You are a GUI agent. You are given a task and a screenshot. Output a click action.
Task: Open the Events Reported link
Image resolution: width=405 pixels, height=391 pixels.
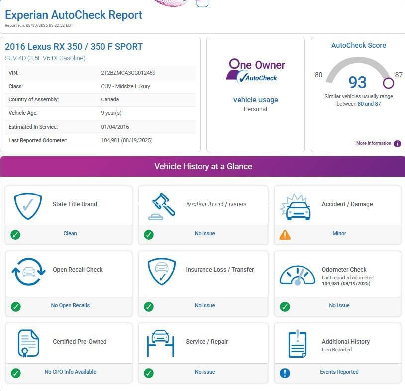(339, 372)
